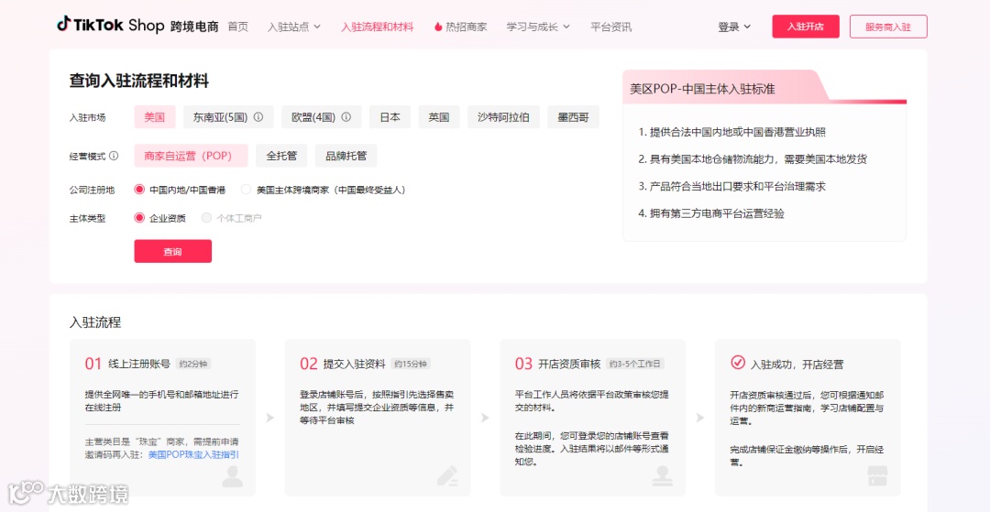This screenshot has width=990, height=512.
Task: Click the 入驻开店 button
Action: tap(806, 27)
